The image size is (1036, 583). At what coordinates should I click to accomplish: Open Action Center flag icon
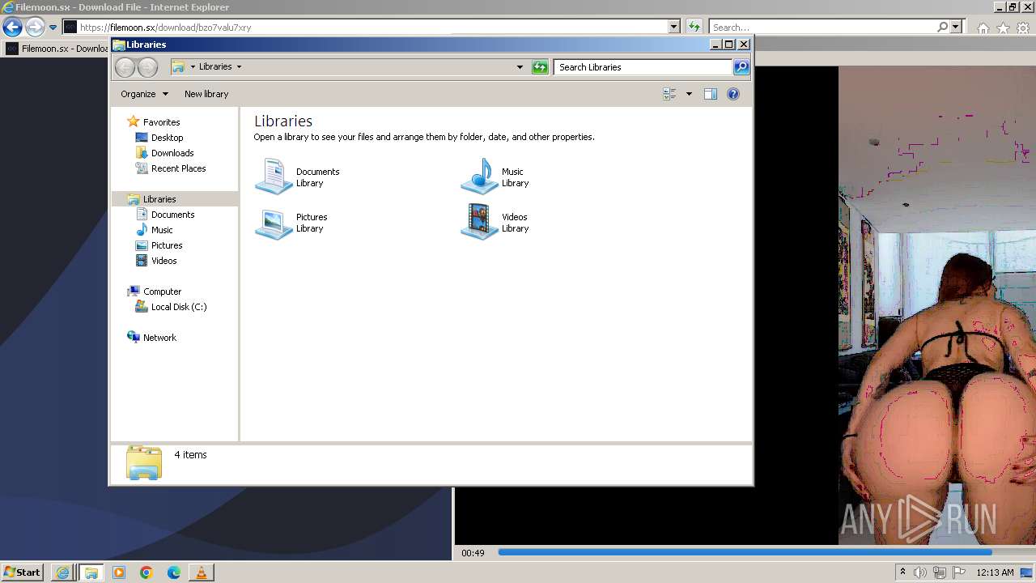pos(959,572)
